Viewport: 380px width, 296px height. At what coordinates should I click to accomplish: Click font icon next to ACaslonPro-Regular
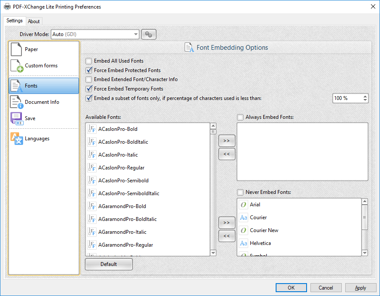coord(92,167)
